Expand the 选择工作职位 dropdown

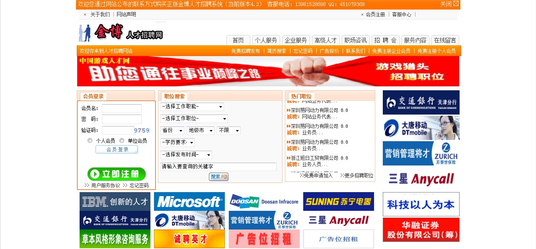(x=194, y=119)
